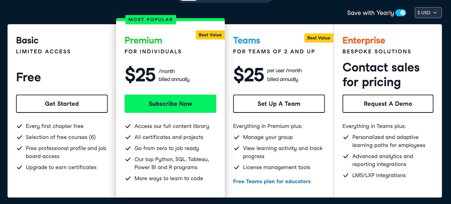
Task: Click the checkmark beside "License management tools"
Action: pos(236,167)
